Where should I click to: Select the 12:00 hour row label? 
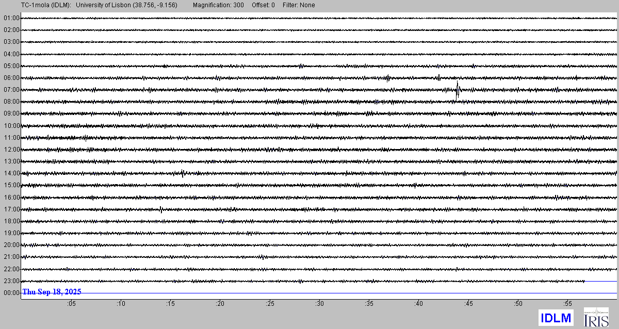(11, 150)
